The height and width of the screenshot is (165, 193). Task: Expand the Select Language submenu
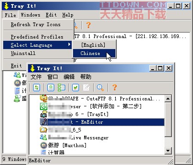(x=38, y=45)
